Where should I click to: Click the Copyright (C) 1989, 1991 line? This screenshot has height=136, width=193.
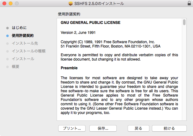tap(108, 42)
